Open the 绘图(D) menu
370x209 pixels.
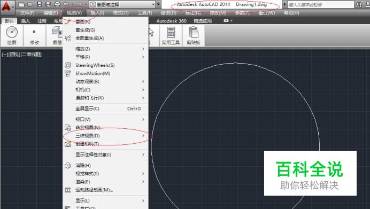(168, 13)
